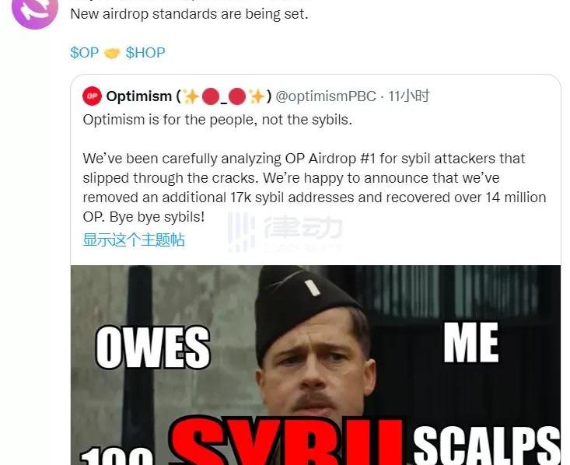Click the handshake emoji between the cashtags
570x465 pixels.
[x=112, y=54]
